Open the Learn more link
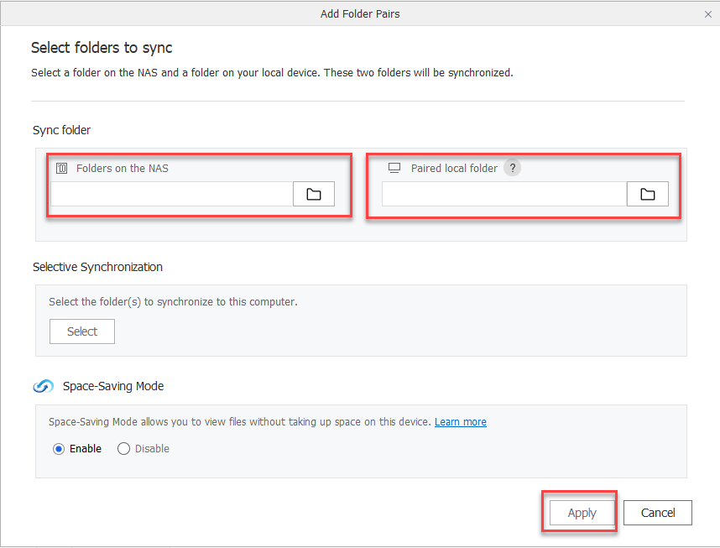Screen dimensions: 720x548 (x=460, y=421)
